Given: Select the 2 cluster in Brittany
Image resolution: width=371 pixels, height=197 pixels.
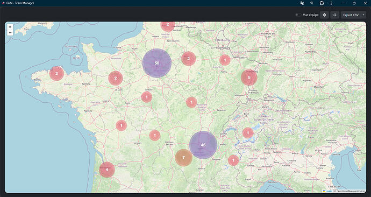Looking at the screenshot, I should pyautogui.click(x=56, y=73).
